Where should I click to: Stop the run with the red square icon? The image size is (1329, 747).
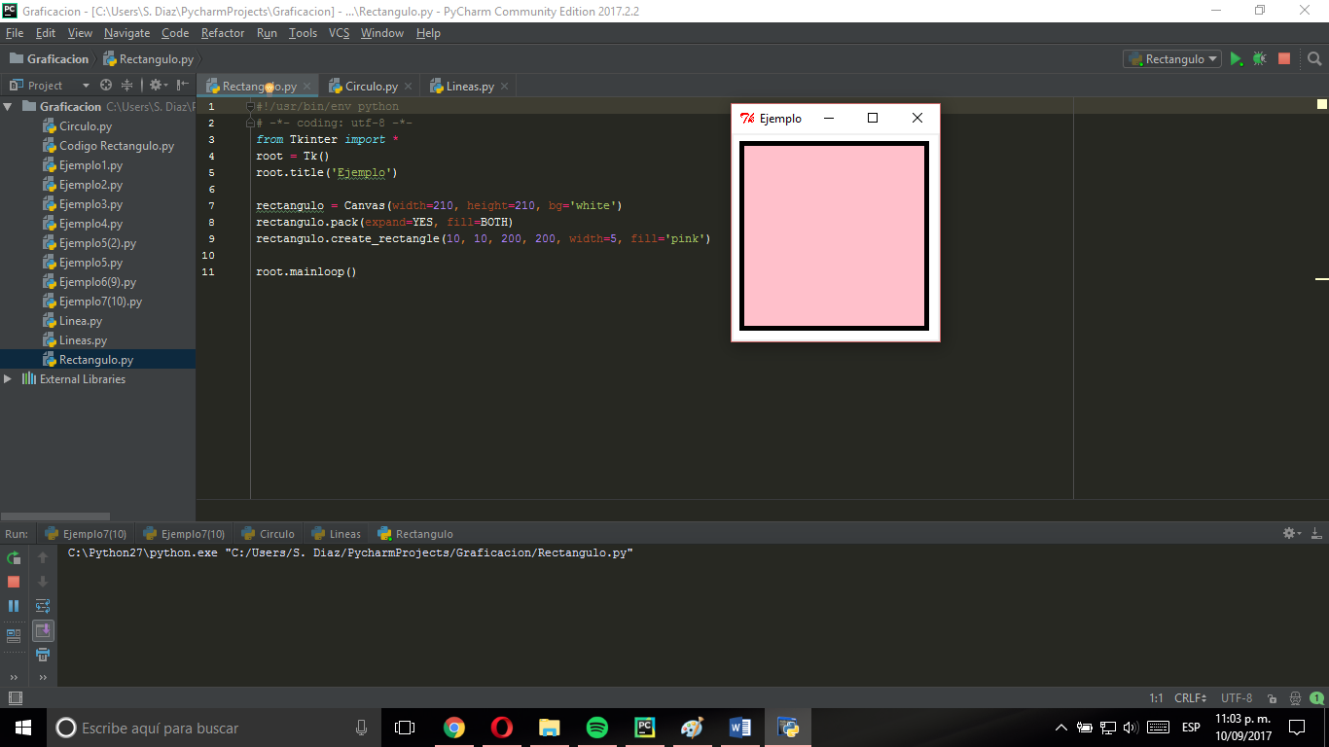point(1283,58)
